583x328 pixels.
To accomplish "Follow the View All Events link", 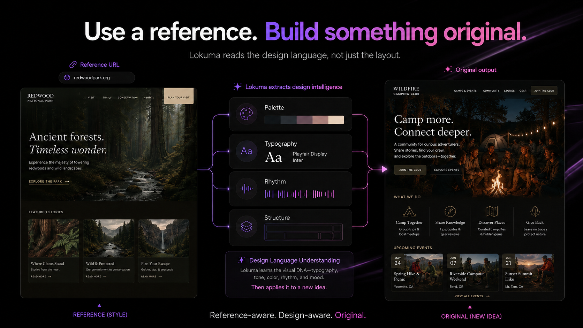I will click(472, 296).
